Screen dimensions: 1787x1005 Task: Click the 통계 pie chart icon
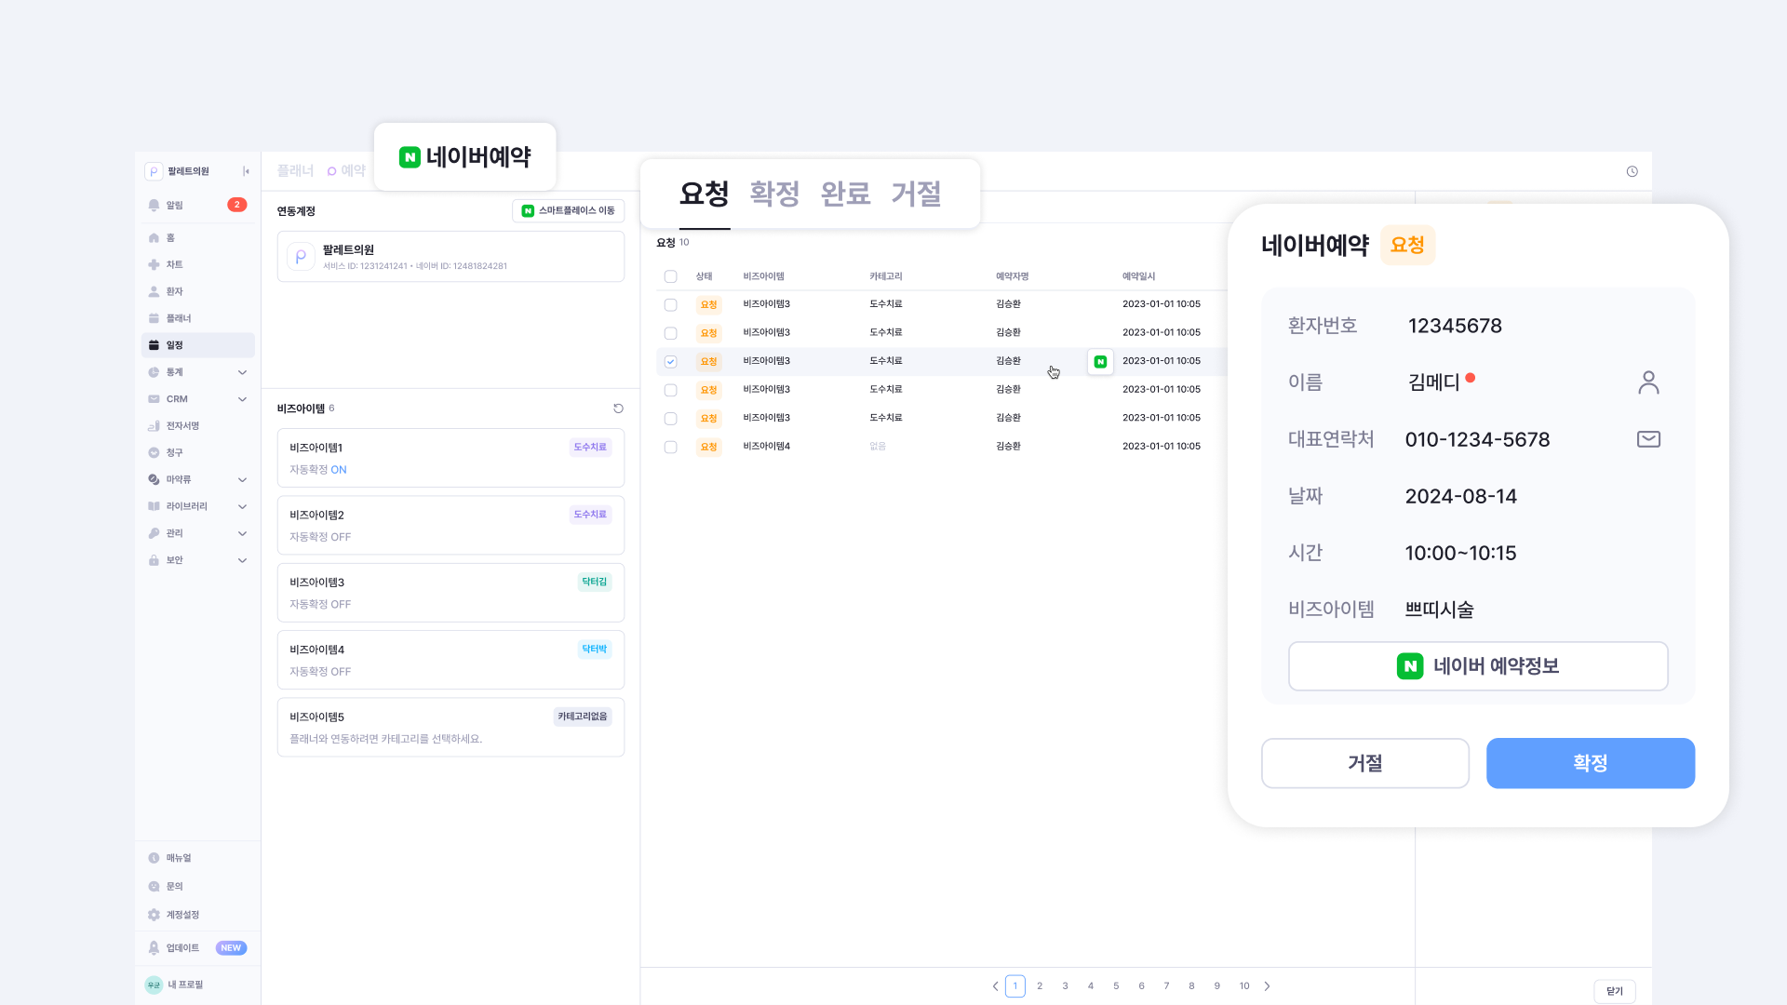click(154, 372)
